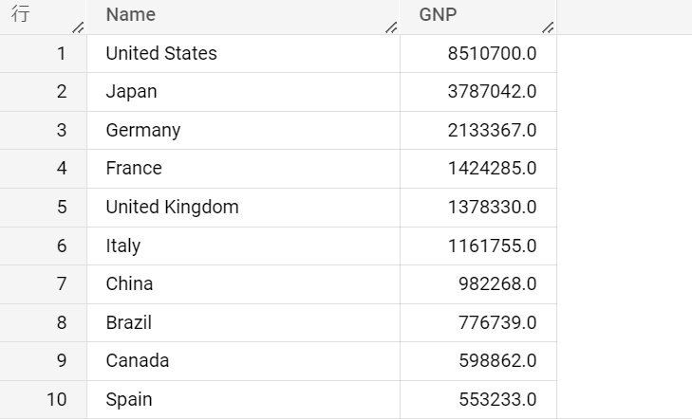Screen dimensions: 692x419
Task: Click row number 10
Action: pyautogui.click(x=44, y=400)
